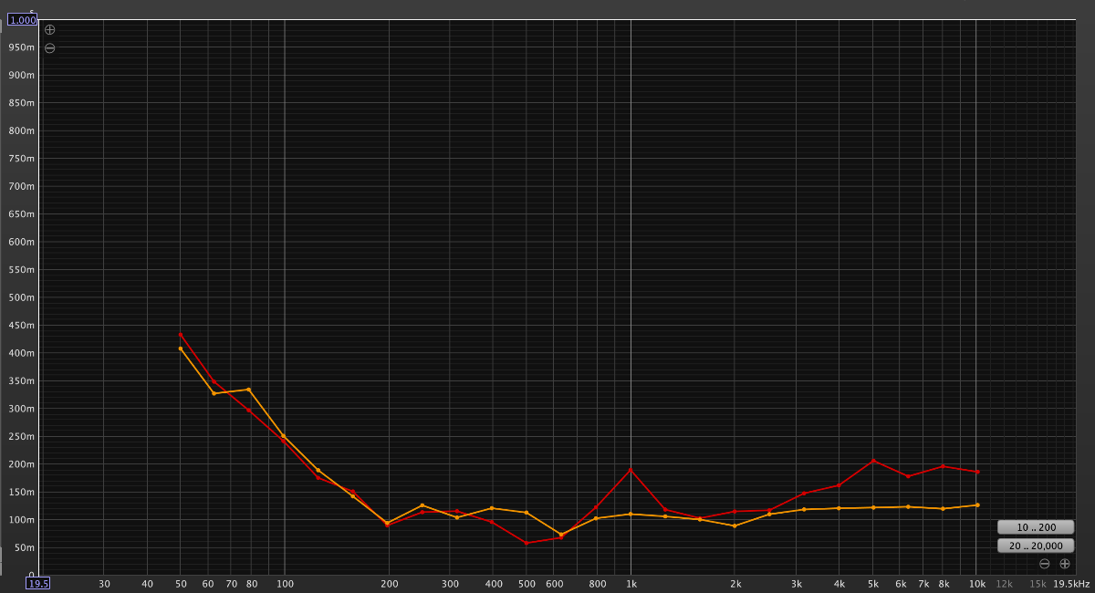Set frequency range to 10 .. 200
1095x593 pixels.
[1035, 527]
